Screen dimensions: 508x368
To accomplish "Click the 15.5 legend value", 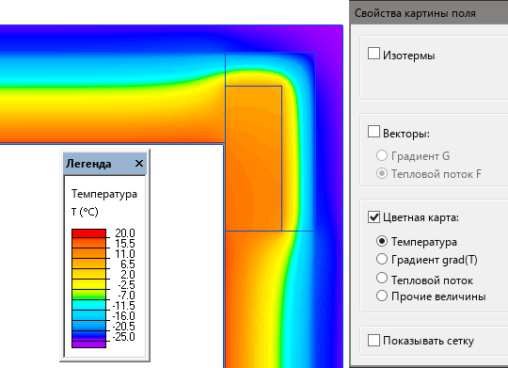I will pos(125,244).
